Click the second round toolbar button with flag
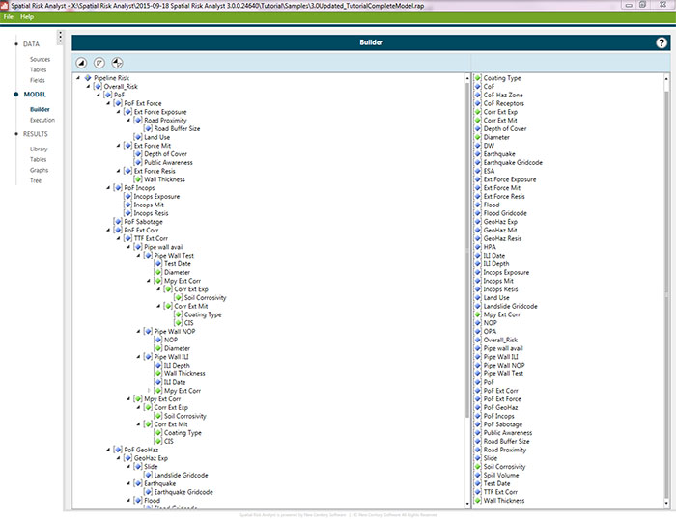This screenshot has width=676, height=519. click(99, 63)
